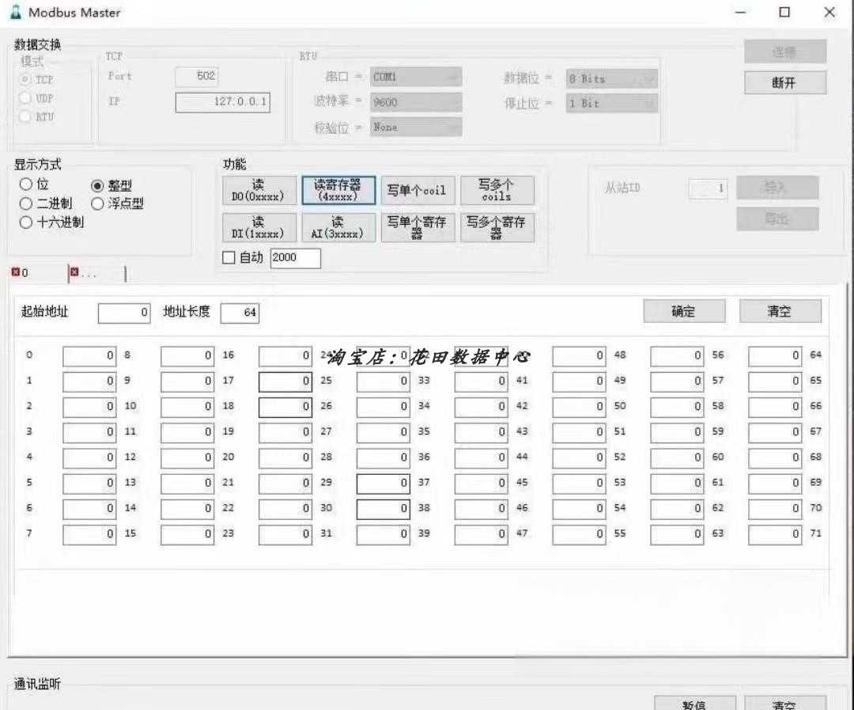Click the 写多个 coils button
Viewport: 854px width, 710px height.
coord(497,190)
